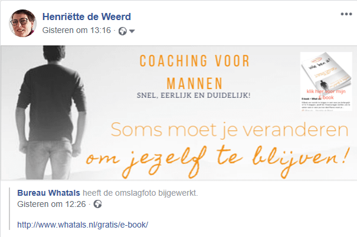Click the e-book cover thumbnail in banner
357x237 pixels.
tap(326, 71)
